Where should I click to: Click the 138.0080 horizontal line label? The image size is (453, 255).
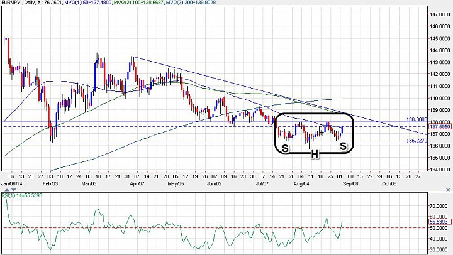click(x=417, y=119)
